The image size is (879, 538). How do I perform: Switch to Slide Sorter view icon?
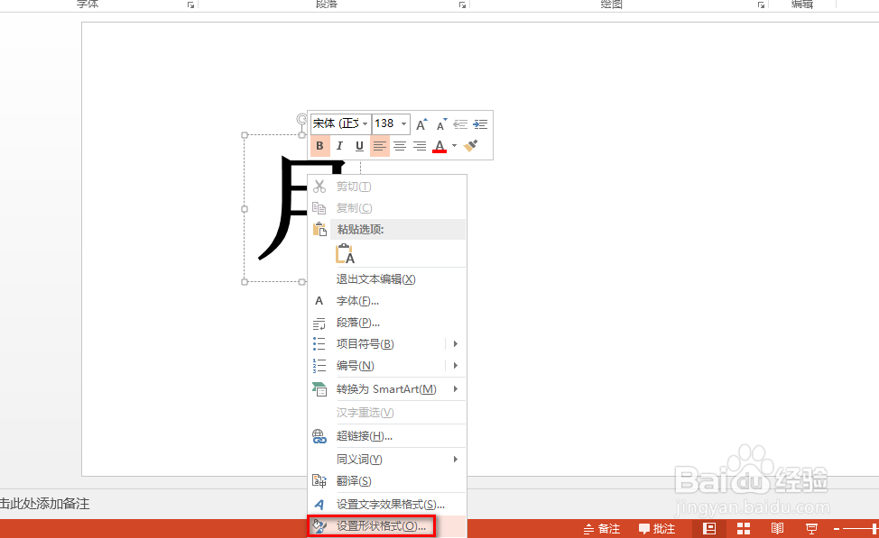click(744, 527)
